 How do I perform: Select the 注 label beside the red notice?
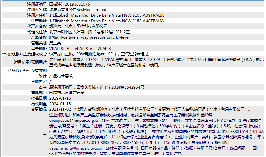[x=45, y=134]
